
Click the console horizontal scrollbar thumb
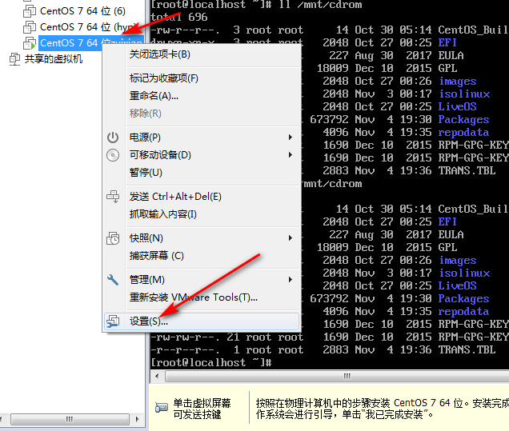point(337,376)
